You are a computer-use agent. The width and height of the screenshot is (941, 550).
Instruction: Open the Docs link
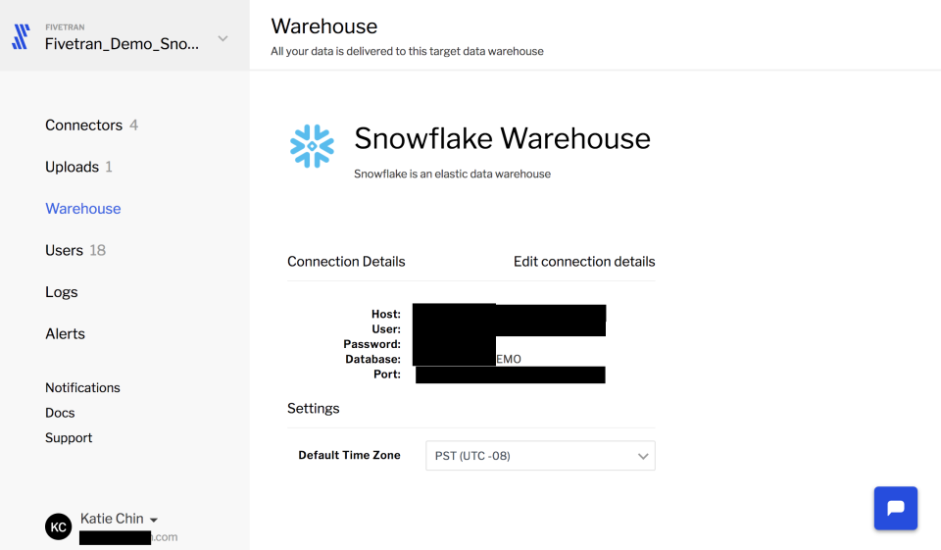60,413
